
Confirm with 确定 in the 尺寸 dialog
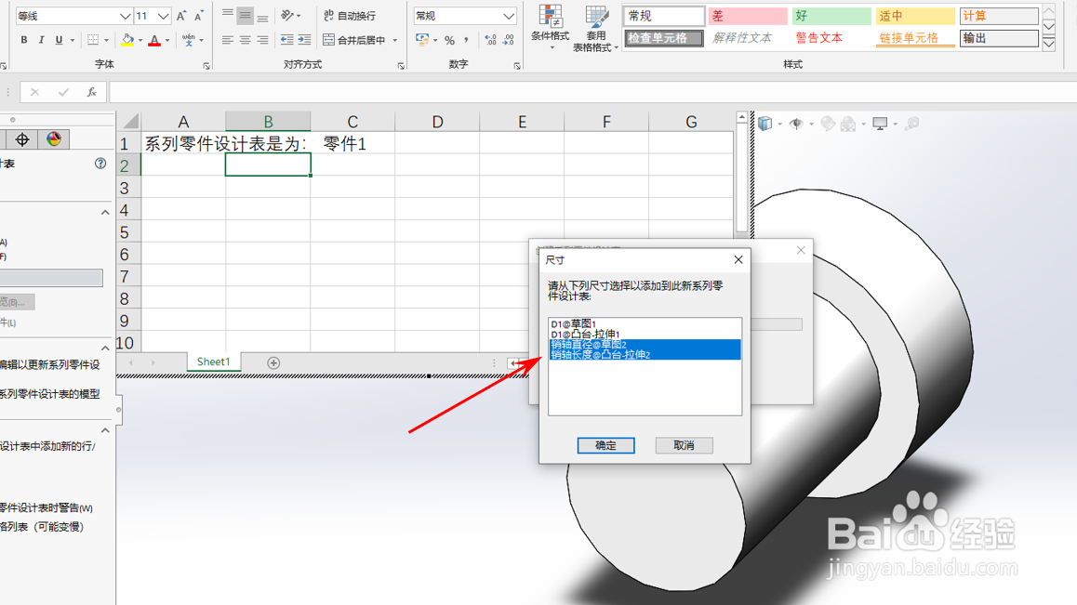tap(605, 445)
